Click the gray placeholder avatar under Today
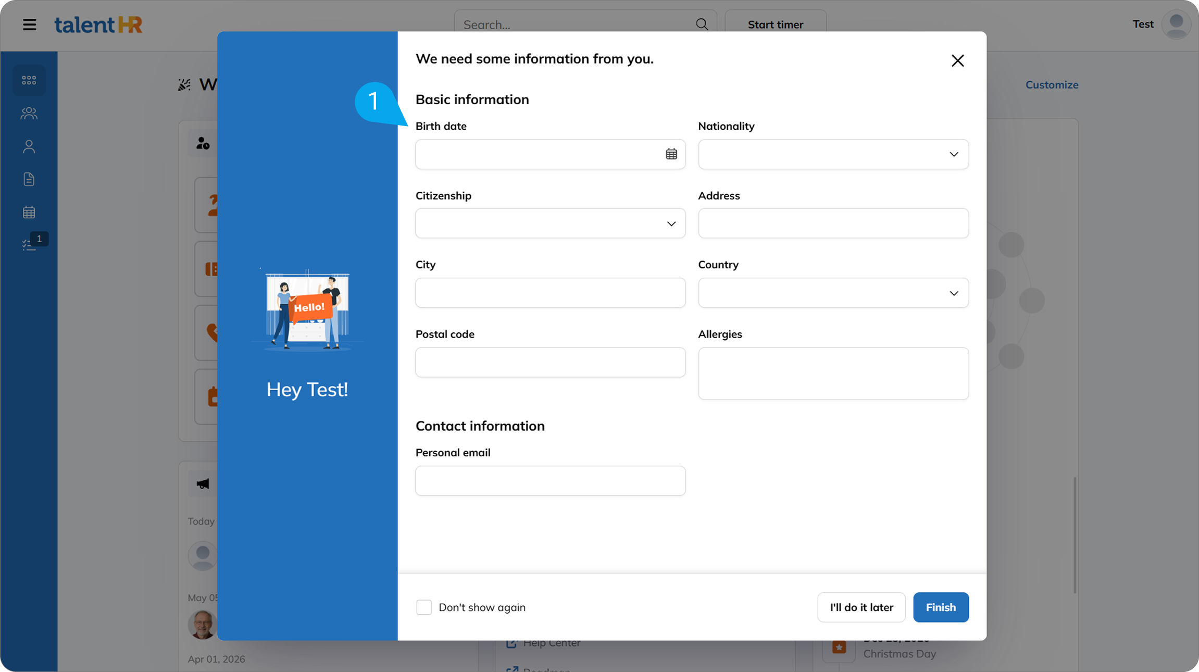Screen dimensions: 1199x672 coord(203,556)
